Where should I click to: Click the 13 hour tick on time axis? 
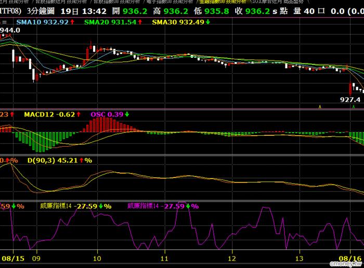(300, 259)
